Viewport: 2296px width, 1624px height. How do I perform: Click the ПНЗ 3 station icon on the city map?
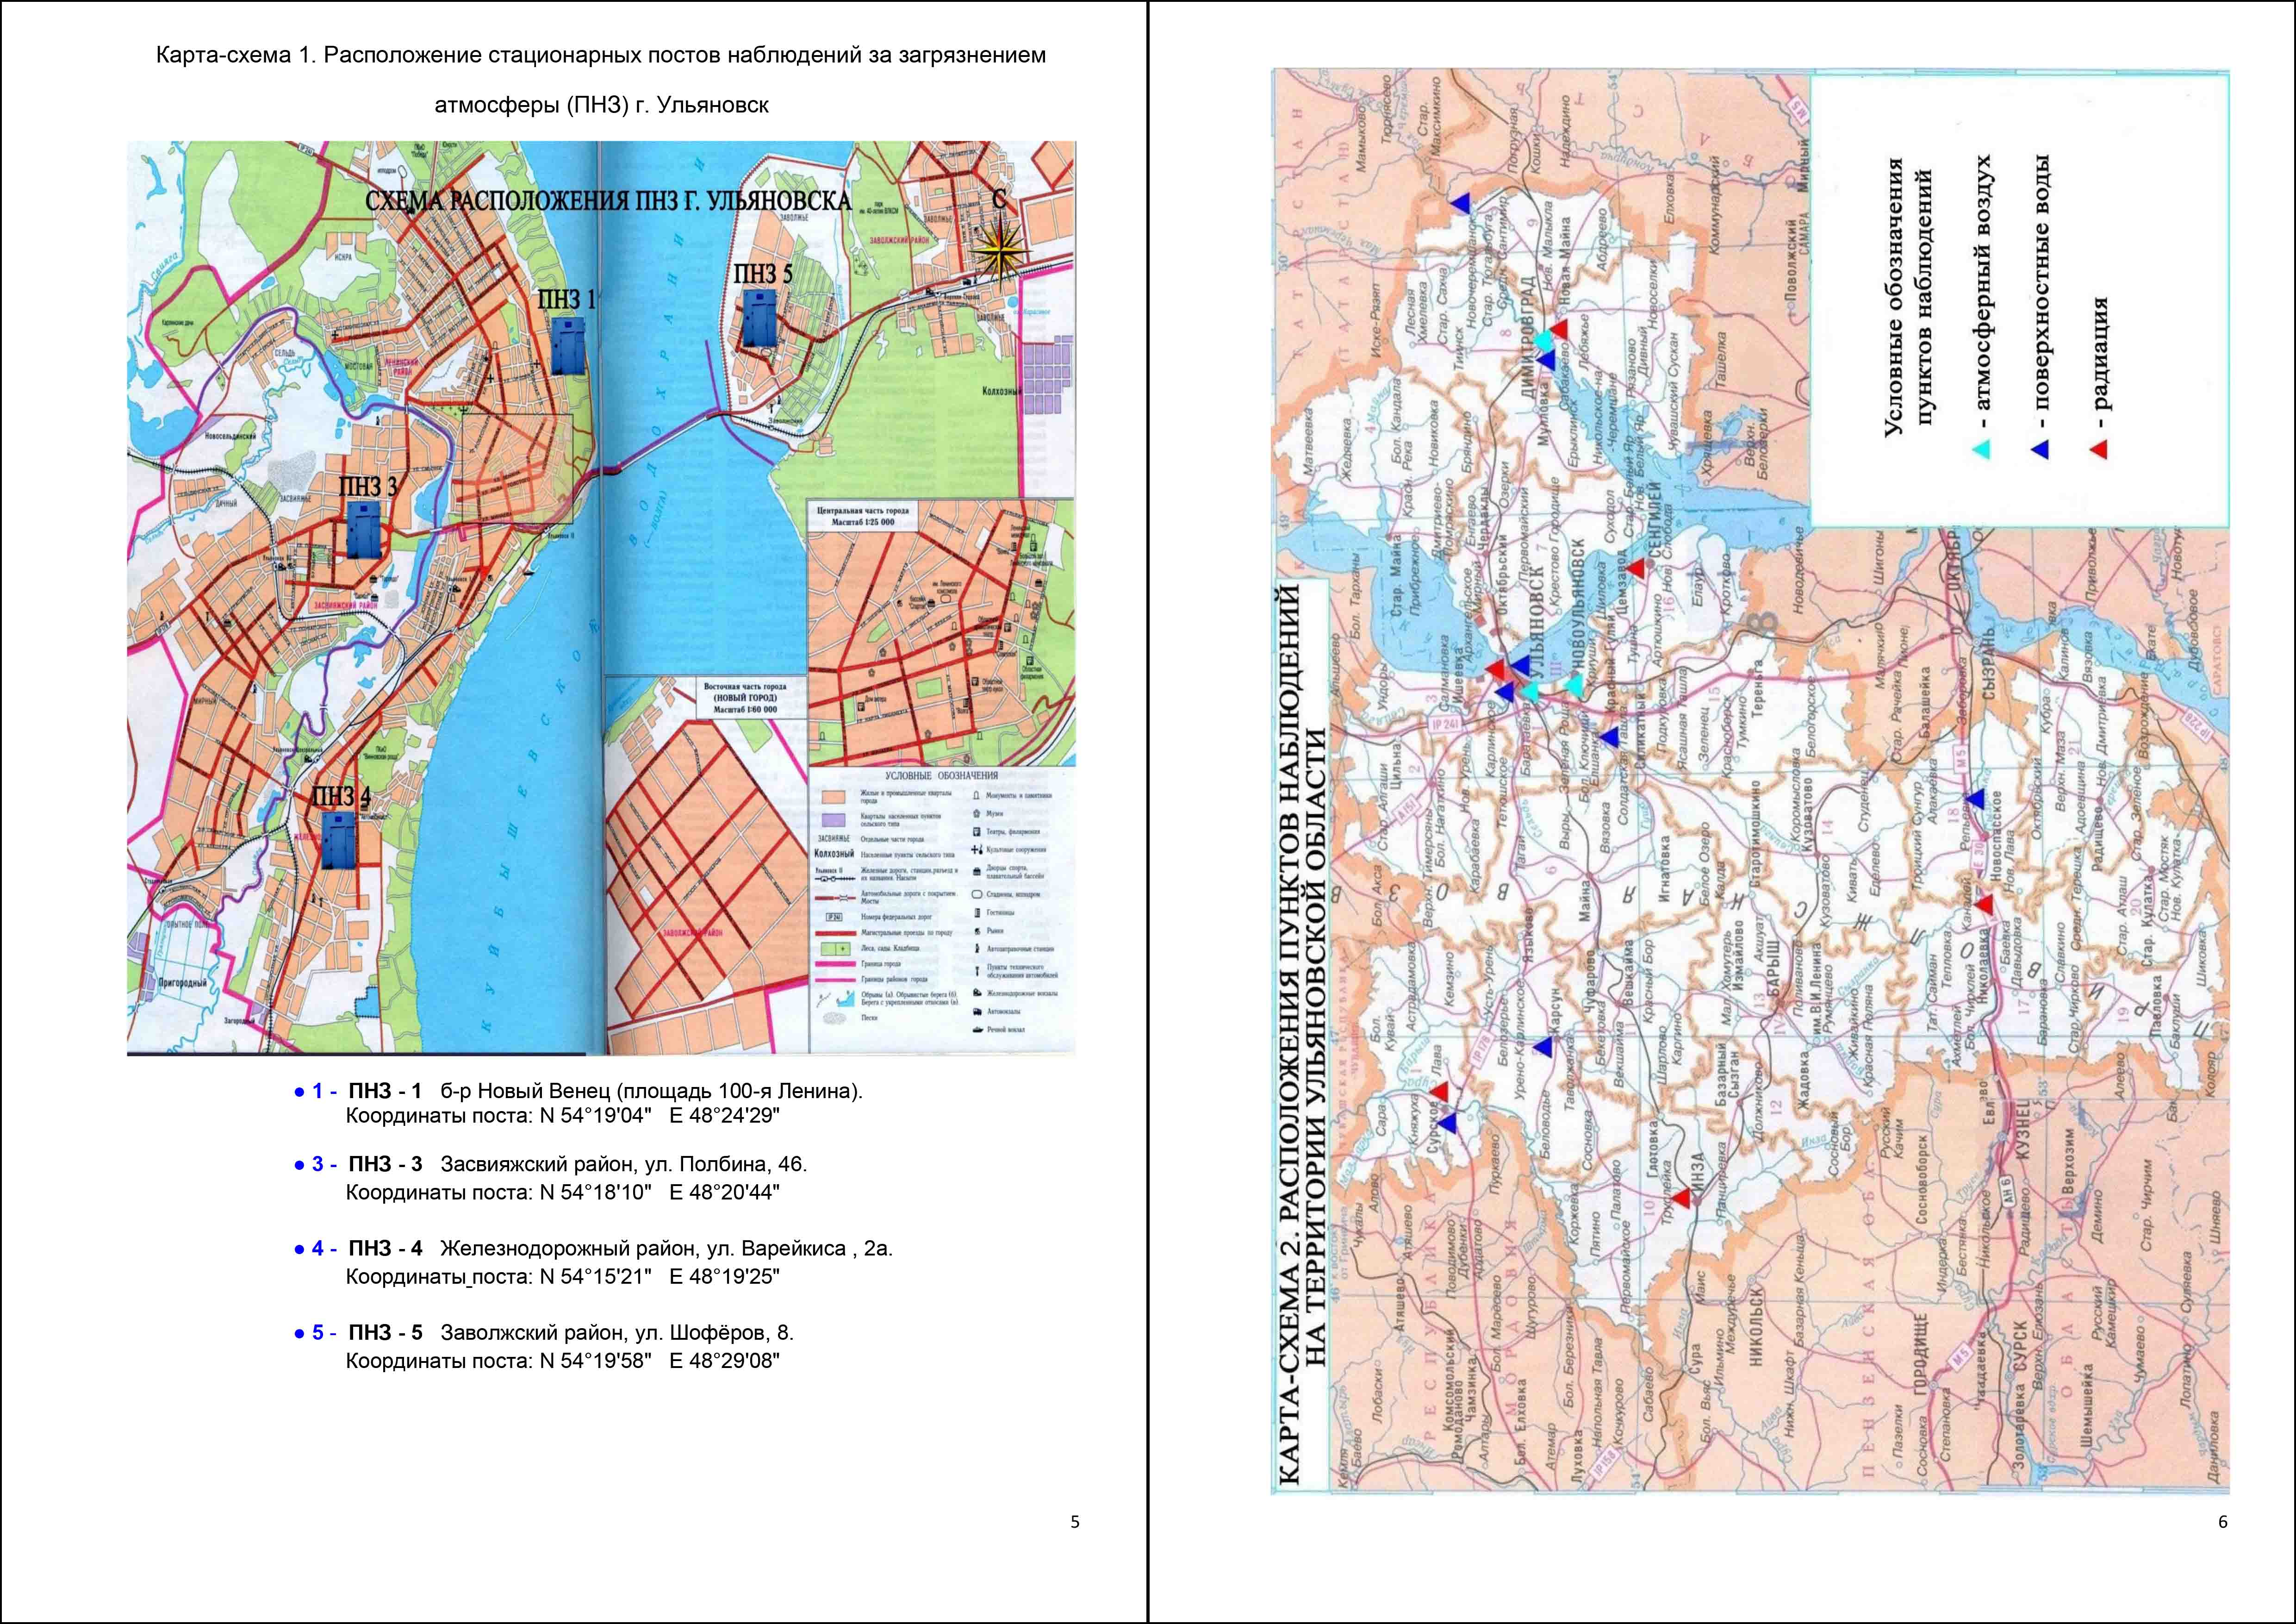[363, 529]
